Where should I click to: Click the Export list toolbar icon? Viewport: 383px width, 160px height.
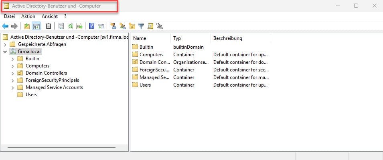79,26
